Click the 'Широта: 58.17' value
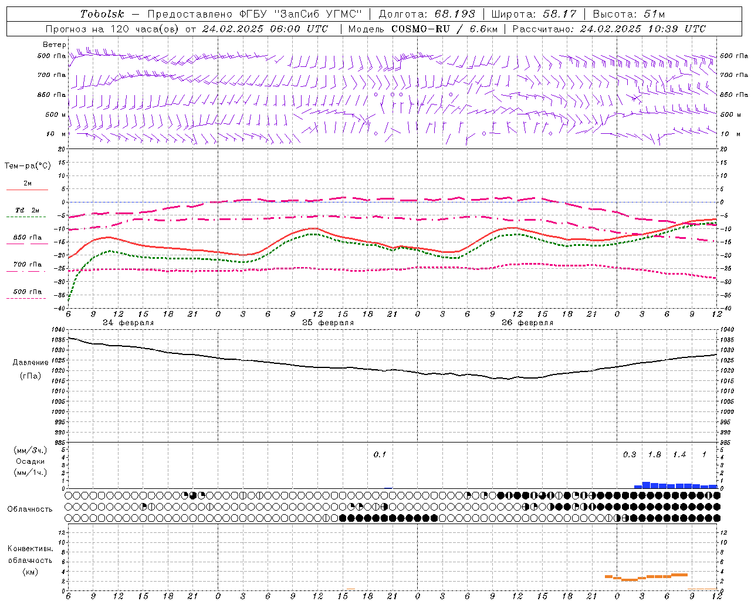 (533, 14)
